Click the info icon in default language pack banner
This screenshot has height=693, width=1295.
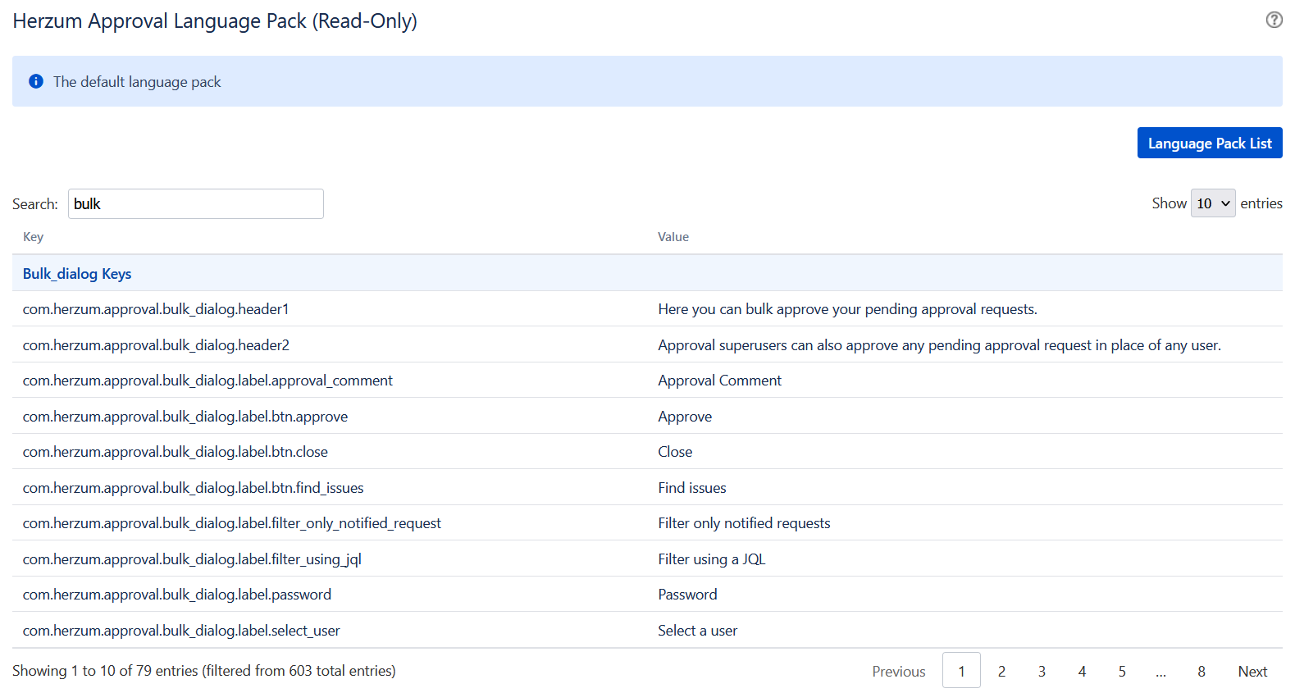(x=36, y=81)
